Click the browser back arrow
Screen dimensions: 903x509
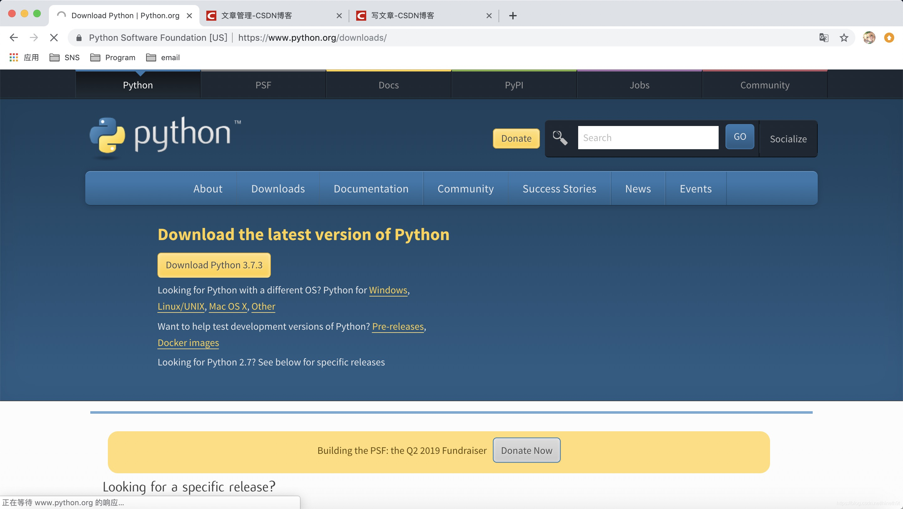(x=14, y=38)
